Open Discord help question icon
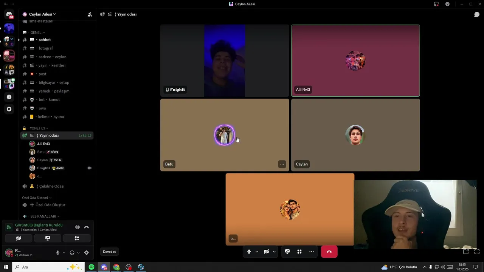Viewport: 484px width, 272px height. coord(447,4)
